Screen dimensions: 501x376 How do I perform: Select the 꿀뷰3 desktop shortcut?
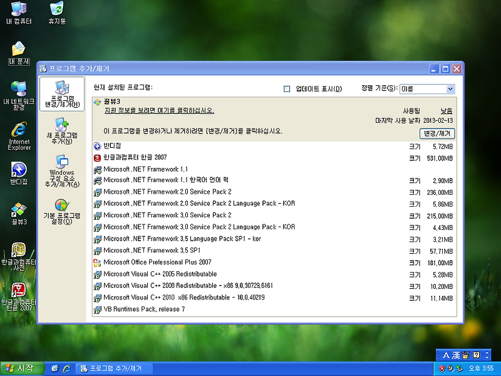[x=19, y=214]
